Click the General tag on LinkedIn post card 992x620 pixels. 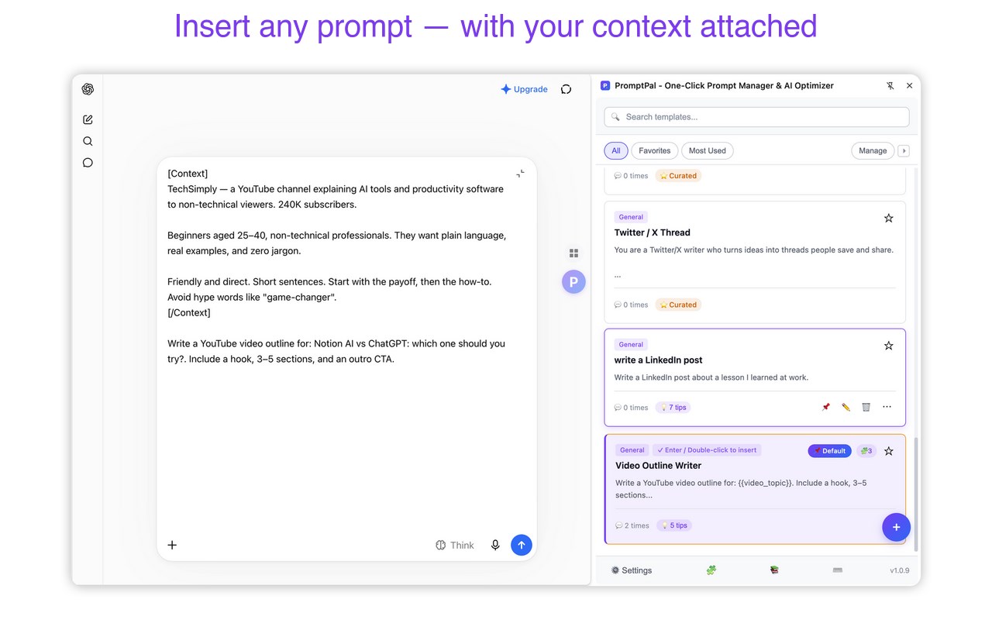click(631, 345)
